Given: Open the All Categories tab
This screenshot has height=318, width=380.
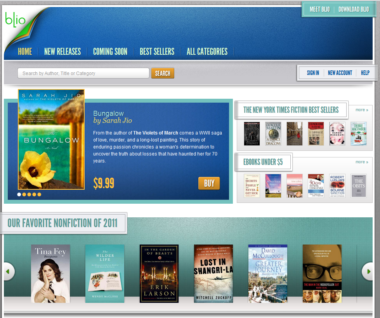Looking at the screenshot, I should (x=207, y=51).
